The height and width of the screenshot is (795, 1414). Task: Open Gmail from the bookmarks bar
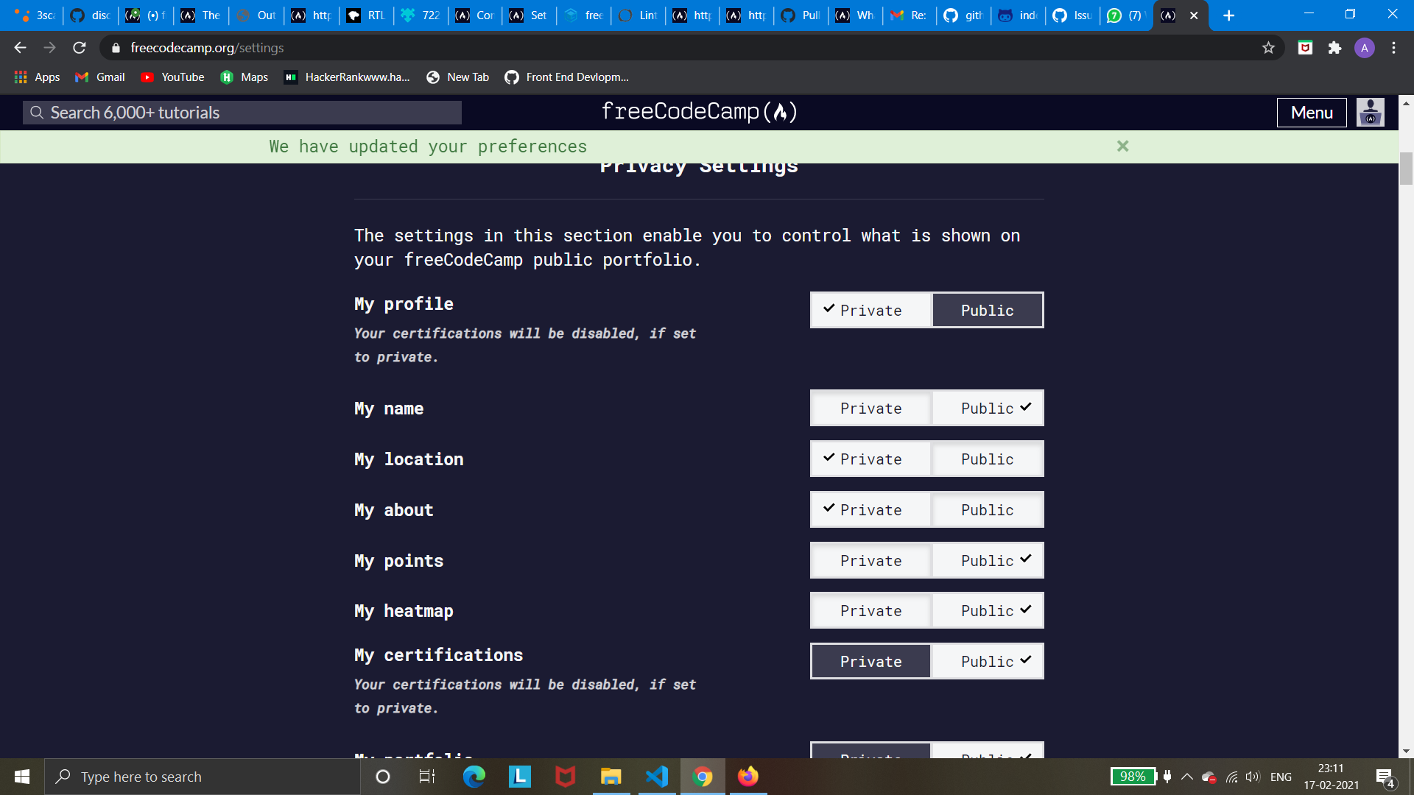coord(98,77)
